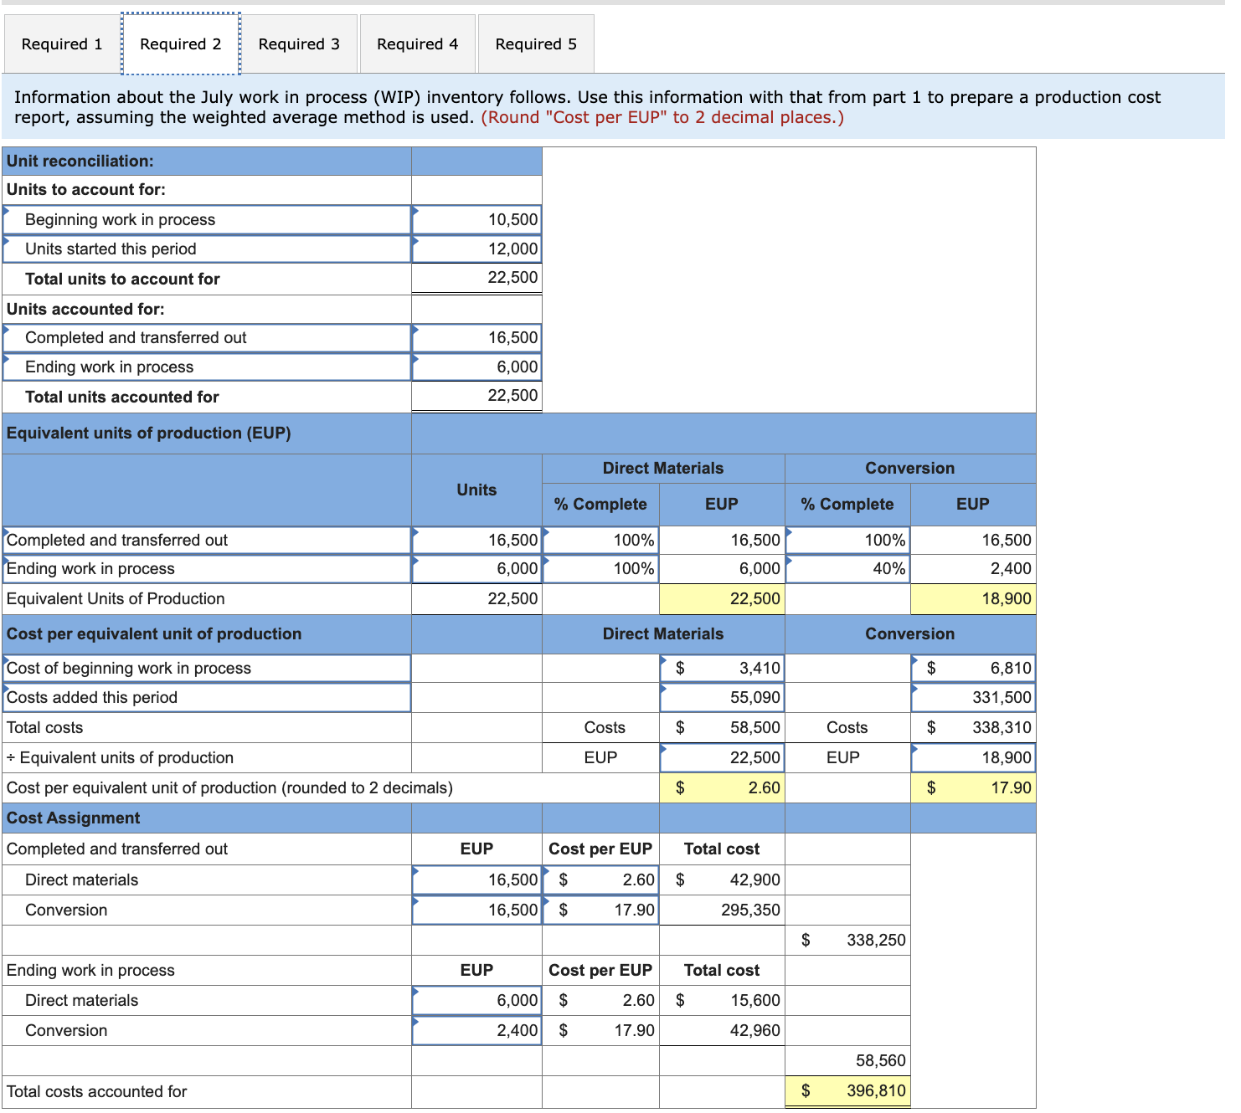Edit Units started this period value 12,000
Screen dimensions: 1241x1113
[476, 249]
